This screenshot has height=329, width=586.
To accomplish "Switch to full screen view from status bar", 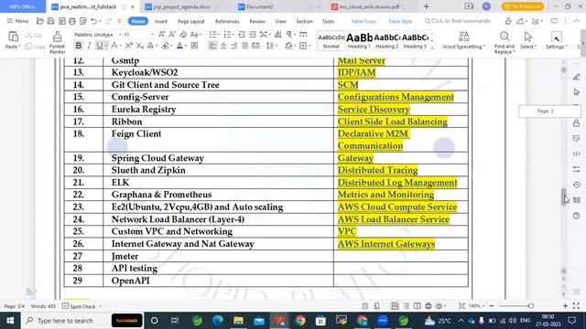I will (576, 306).
